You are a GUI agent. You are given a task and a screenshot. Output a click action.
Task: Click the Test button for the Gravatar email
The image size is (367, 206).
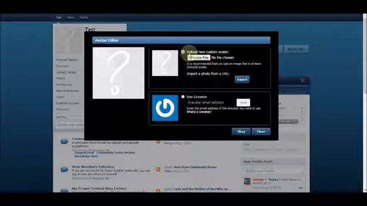[243, 102]
